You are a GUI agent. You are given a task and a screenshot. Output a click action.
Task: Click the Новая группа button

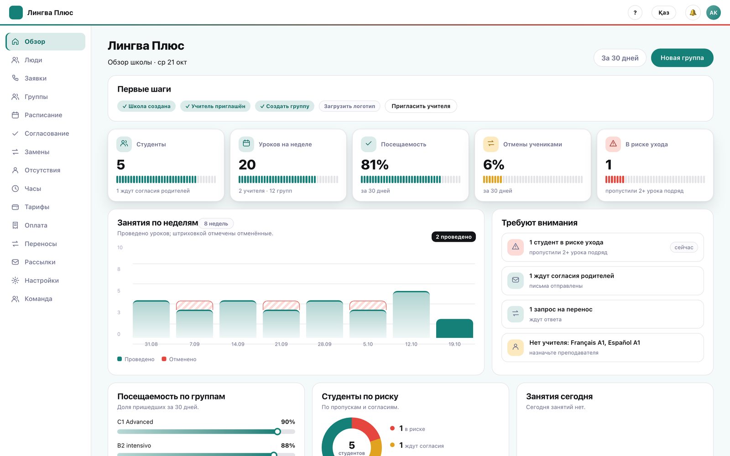(x=682, y=58)
